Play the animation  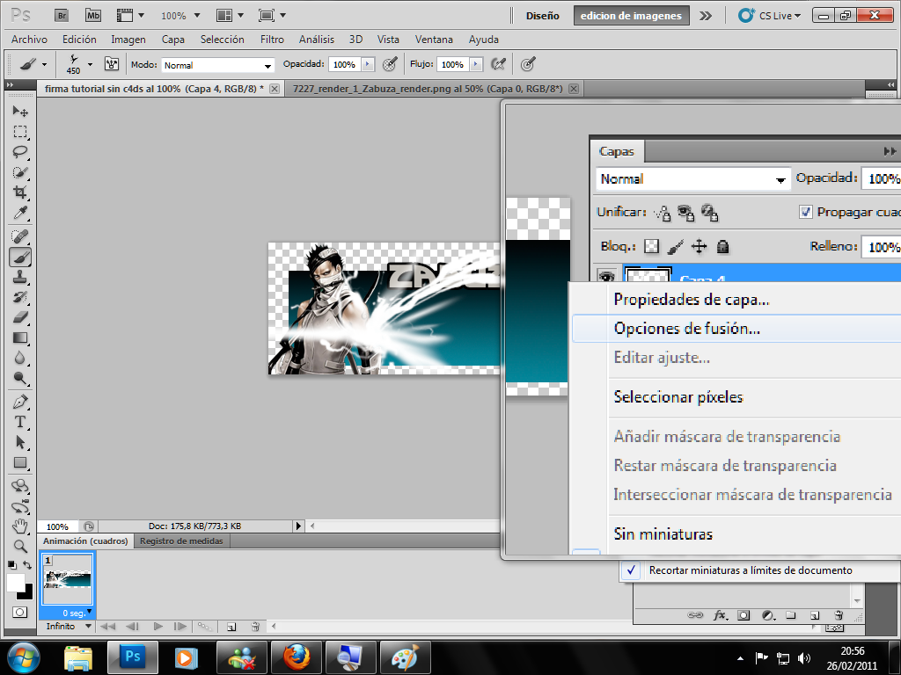point(158,626)
